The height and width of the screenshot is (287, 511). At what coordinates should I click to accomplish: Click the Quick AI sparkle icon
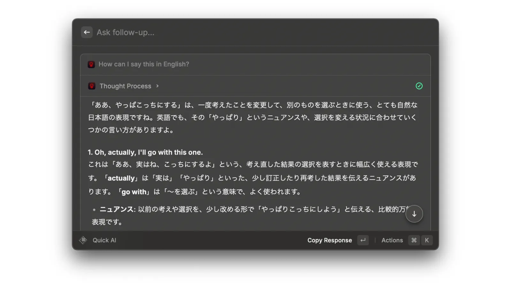[83, 240]
